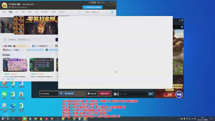Open the YY icon on the taskbar
215x121 pixels.
(85, 119)
